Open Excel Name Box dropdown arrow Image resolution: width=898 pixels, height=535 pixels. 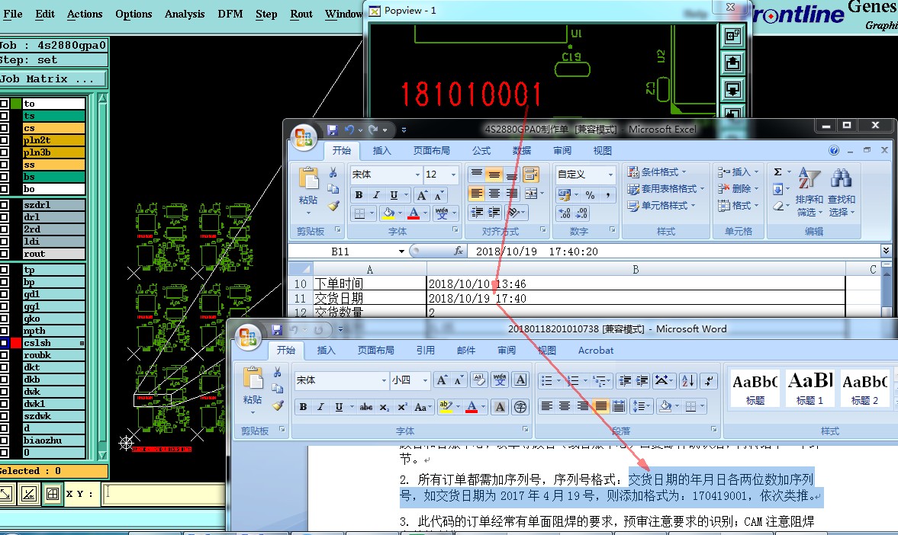401,251
